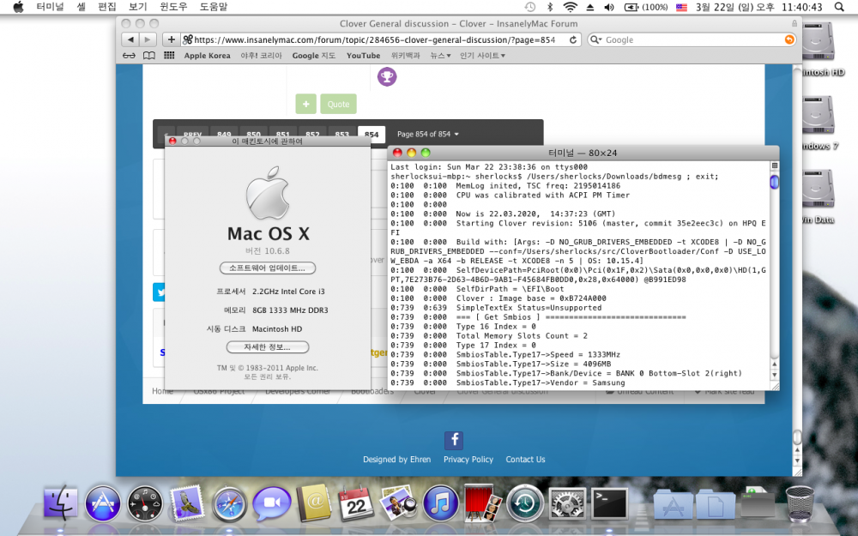Open the Page 854 of 854 dropdown
This screenshot has height=536, width=858.
tap(428, 134)
